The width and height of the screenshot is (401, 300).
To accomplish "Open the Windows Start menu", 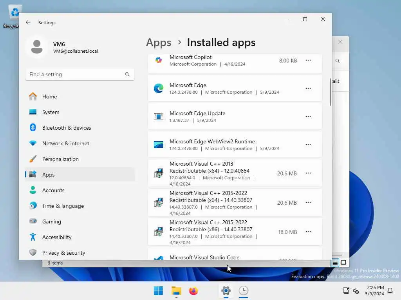I will 158,291.
